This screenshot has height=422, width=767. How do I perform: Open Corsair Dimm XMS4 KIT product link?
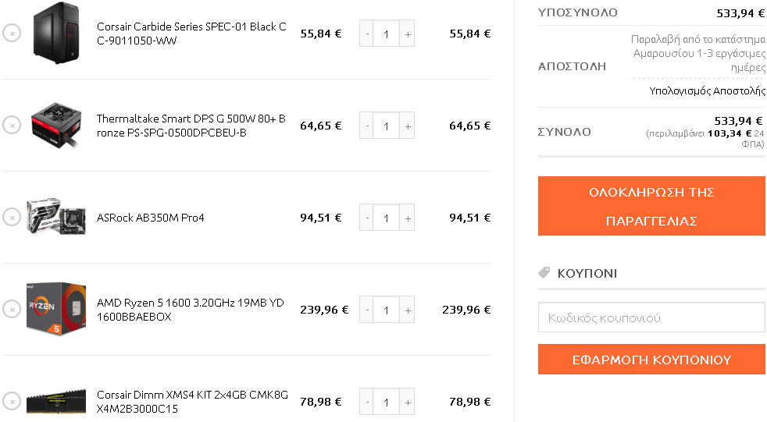[192, 402]
